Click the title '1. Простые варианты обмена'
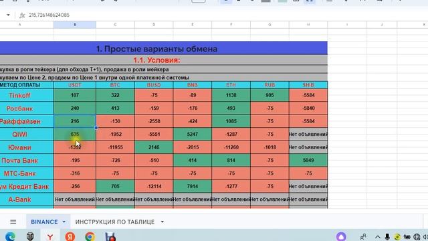 point(156,49)
